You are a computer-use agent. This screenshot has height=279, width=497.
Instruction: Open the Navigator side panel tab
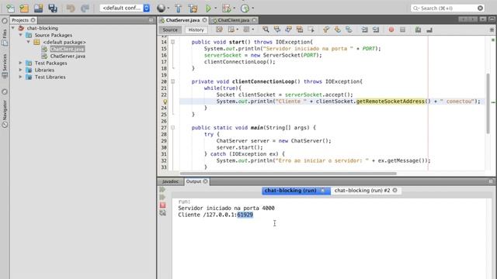(5, 114)
